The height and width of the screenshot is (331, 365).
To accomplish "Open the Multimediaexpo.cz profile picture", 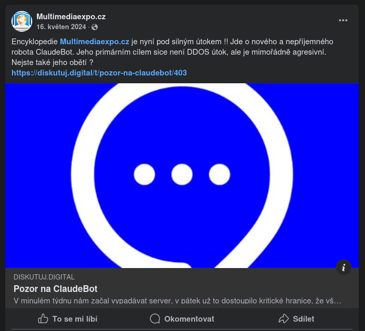I will click(22, 21).
